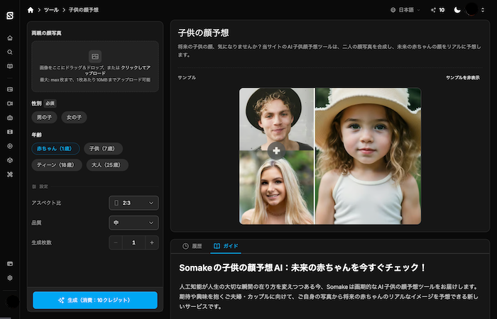Click the 必須 badge next to 性別
This screenshot has height=319, width=497.
pyautogui.click(x=50, y=103)
